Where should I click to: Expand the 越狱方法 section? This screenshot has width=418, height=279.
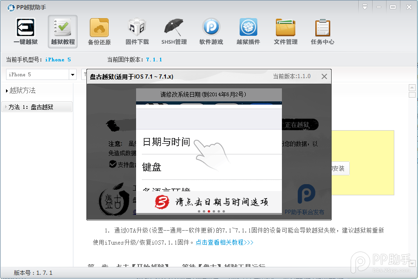coord(21,91)
